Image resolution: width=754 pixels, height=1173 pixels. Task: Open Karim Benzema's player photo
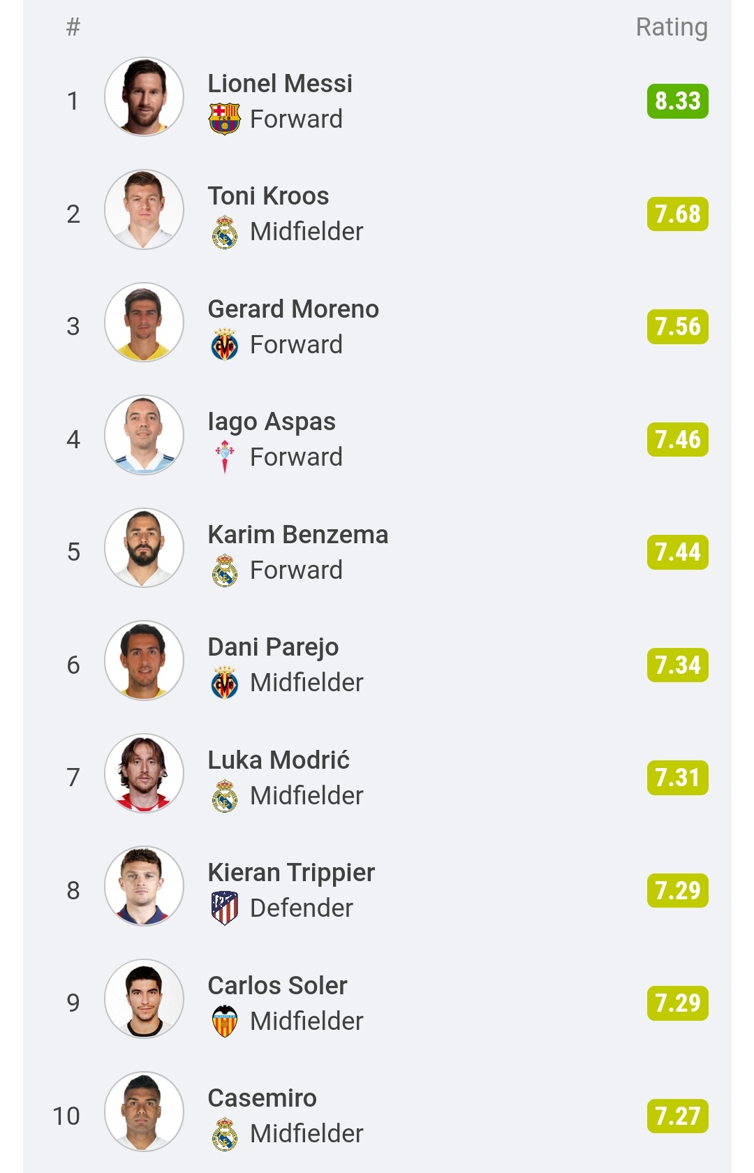(144, 547)
